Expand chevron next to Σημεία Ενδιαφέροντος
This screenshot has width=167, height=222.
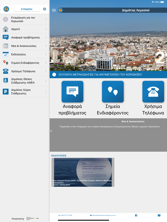pos(46,63)
